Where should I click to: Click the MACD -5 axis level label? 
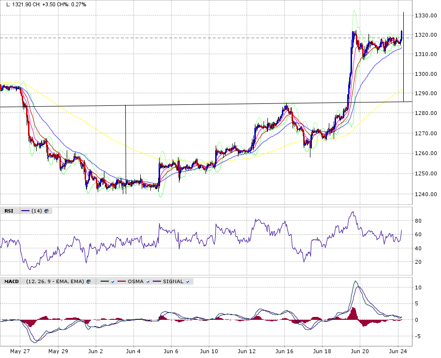pyautogui.click(x=418, y=336)
